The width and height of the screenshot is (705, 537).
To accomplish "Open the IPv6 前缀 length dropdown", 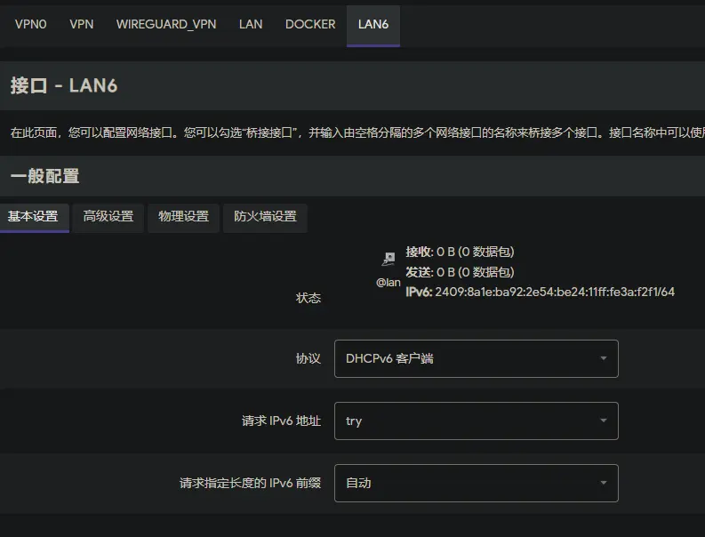I will pos(476,483).
